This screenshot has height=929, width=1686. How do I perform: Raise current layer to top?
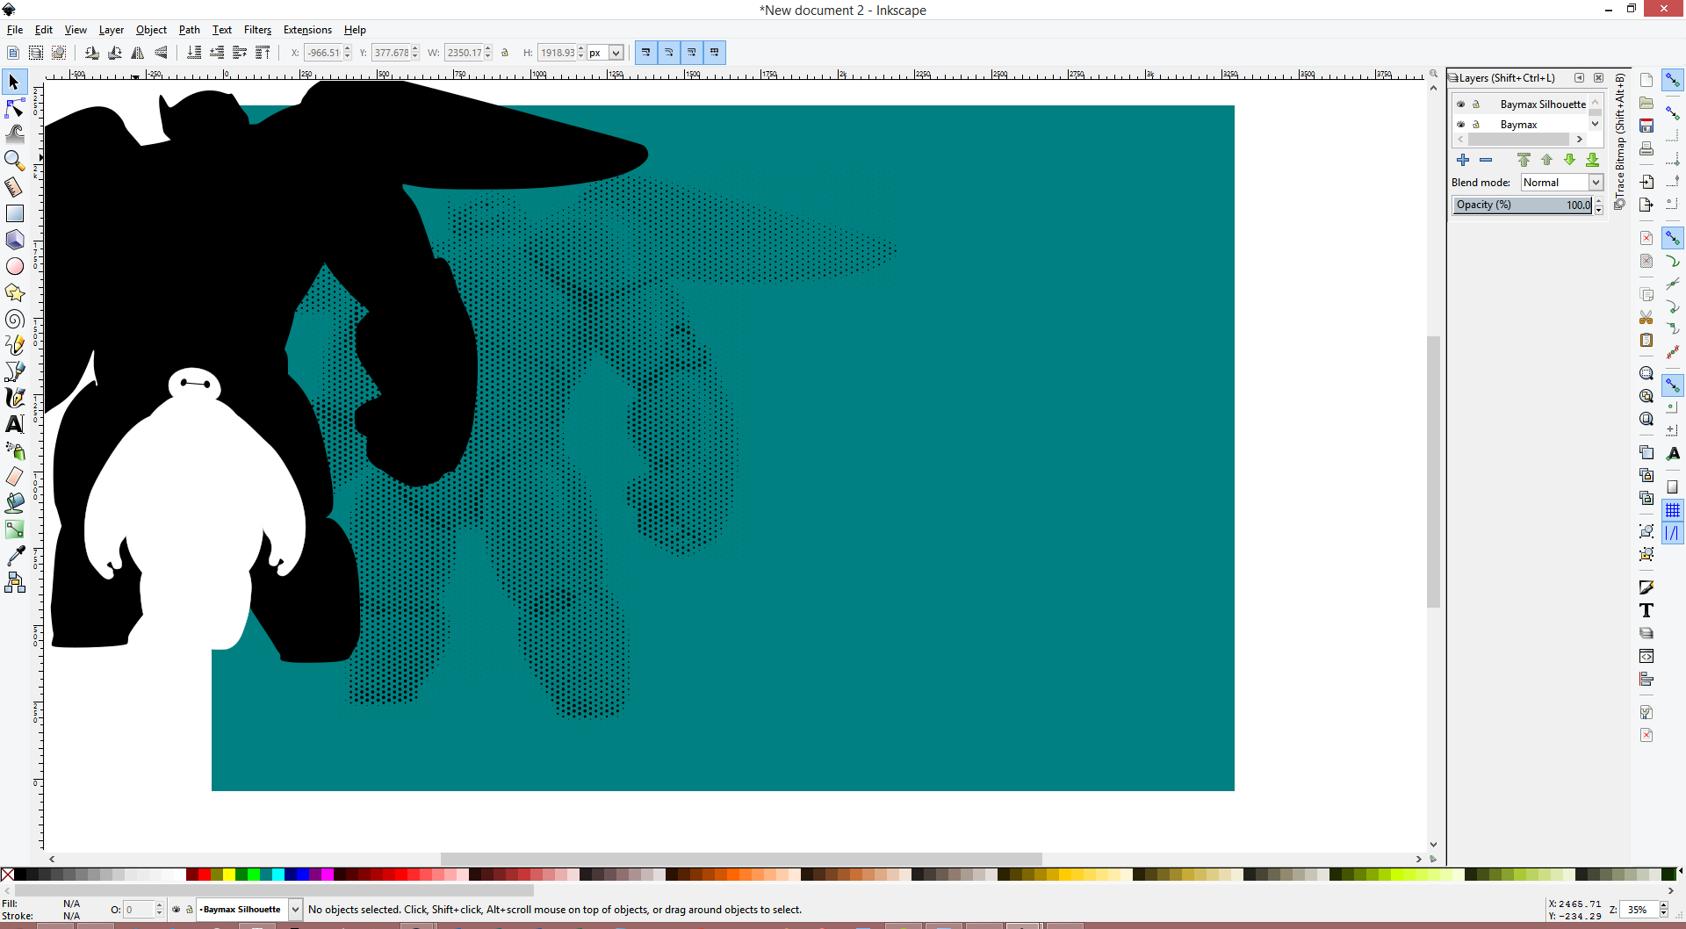(1524, 160)
